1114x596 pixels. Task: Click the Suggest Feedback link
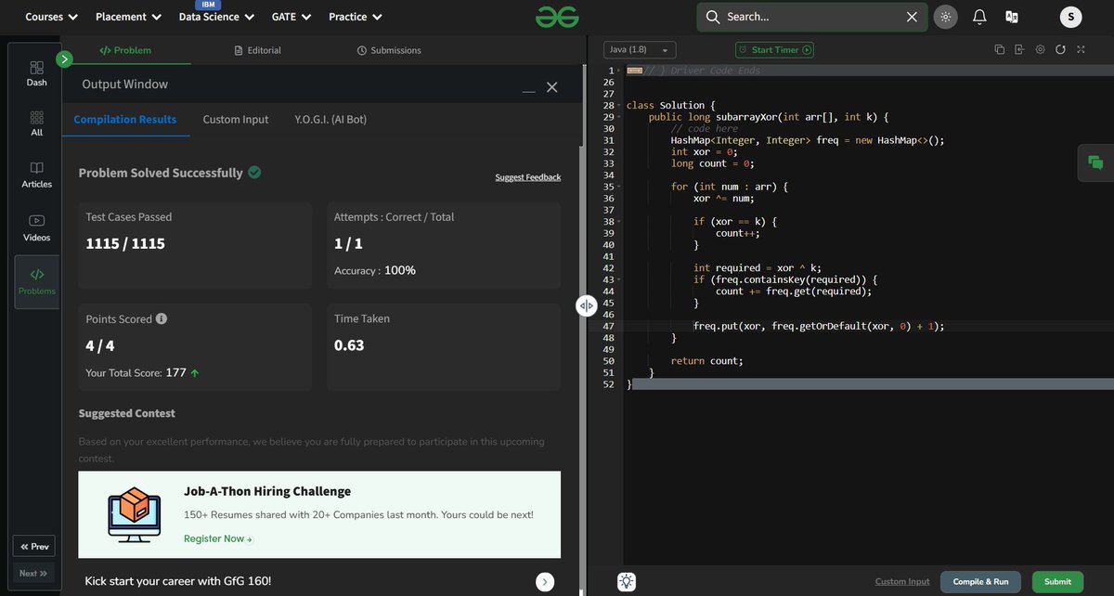tap(528, 177)
